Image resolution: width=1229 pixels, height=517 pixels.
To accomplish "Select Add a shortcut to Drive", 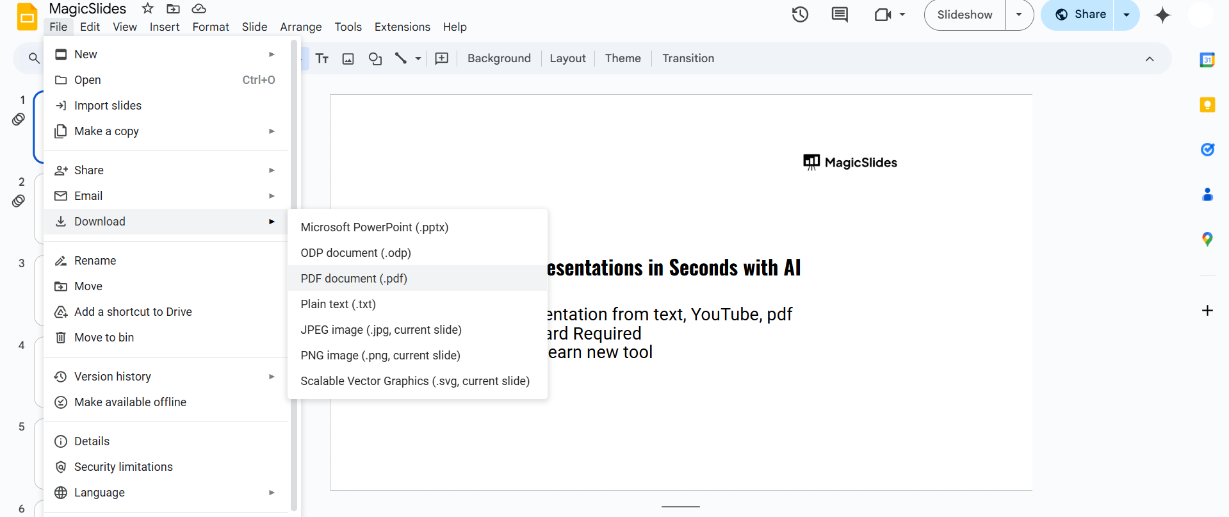I will pos(166,312).
